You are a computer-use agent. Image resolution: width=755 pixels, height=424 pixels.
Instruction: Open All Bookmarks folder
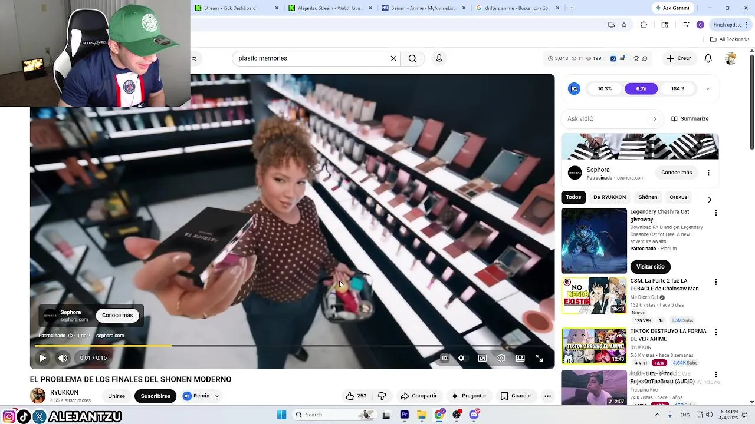click(730, 39)
